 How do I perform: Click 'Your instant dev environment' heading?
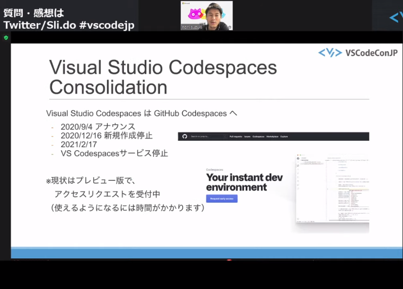244,182
